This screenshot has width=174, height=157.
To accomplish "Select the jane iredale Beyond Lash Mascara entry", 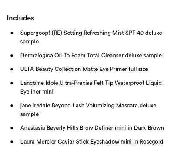I will point(88,110).
